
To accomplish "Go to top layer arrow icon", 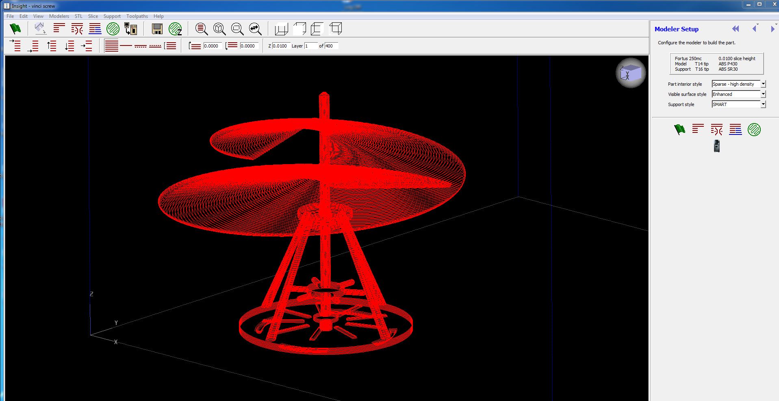I will click(x=15, y=46).
